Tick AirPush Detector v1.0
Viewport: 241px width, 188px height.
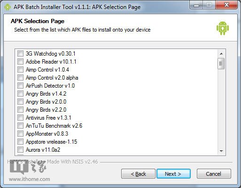click(20, 85)
